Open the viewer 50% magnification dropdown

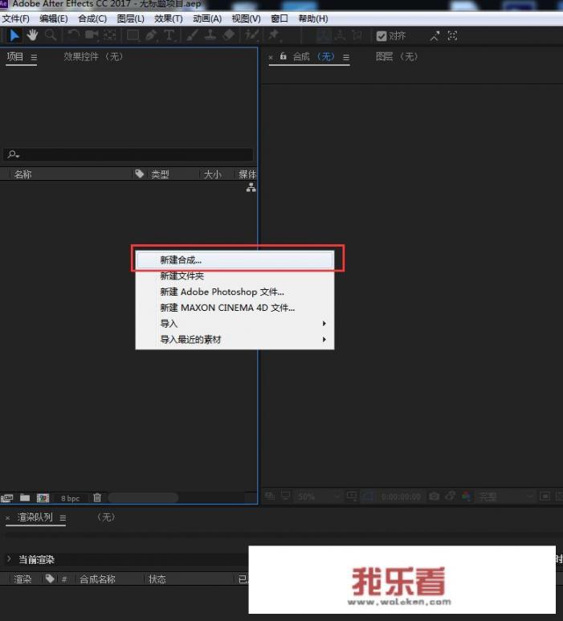[319, 496]
